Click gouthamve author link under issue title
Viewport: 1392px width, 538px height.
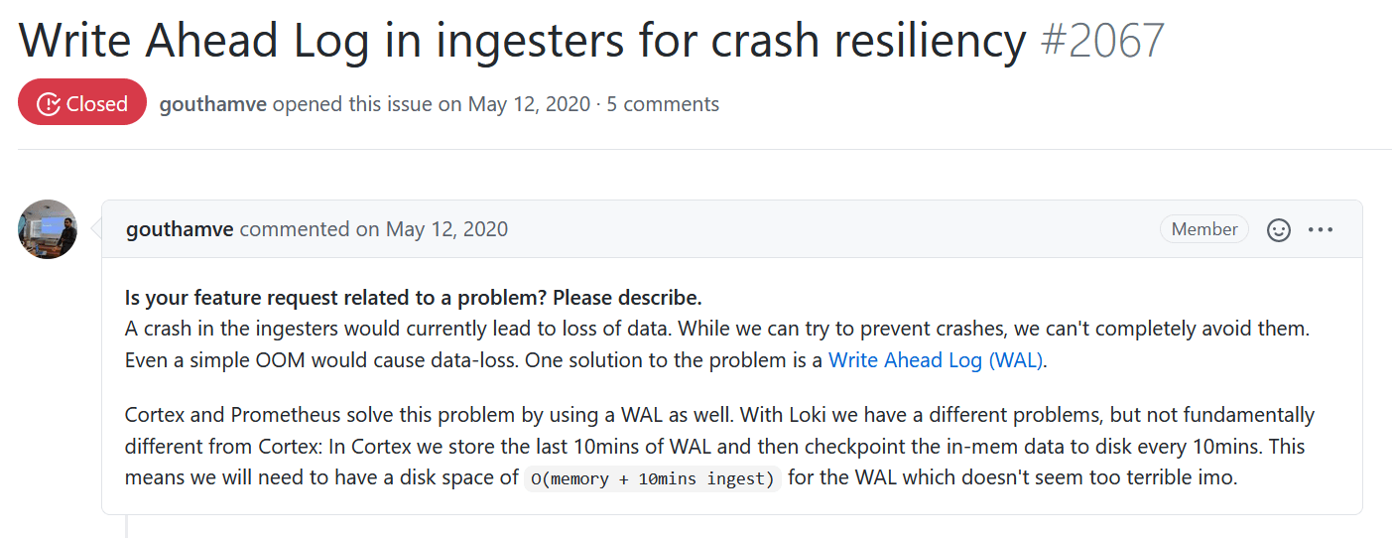(x=212, y=104)
